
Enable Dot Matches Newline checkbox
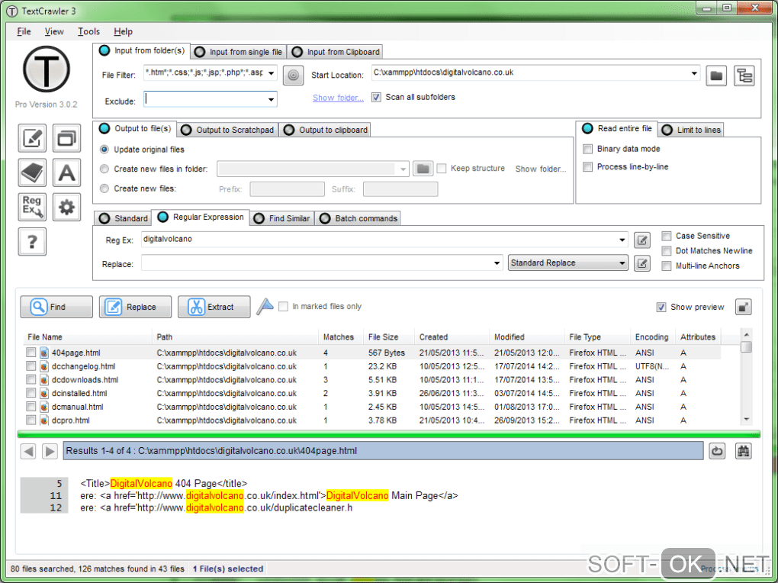point(667,251)
